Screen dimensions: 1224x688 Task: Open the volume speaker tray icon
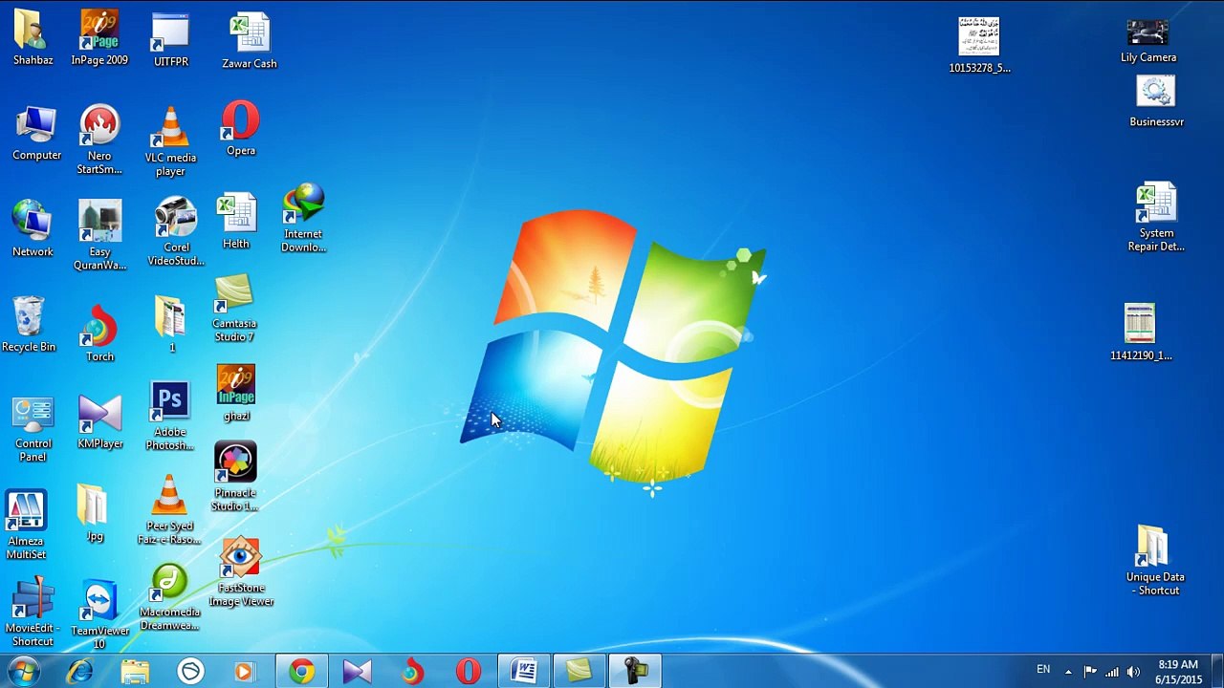pos(1134,672)
